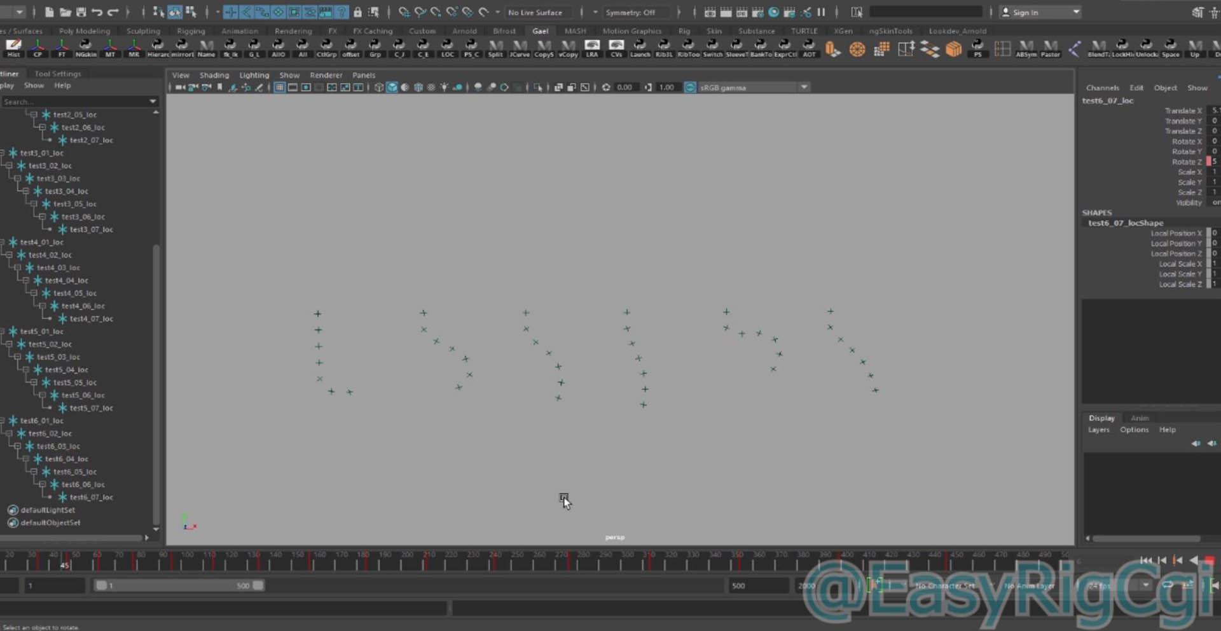Image resolution: width=1221 pixels, height=631 pixels.
Task: Click the save scene icon
Action: tap(81, 12)
